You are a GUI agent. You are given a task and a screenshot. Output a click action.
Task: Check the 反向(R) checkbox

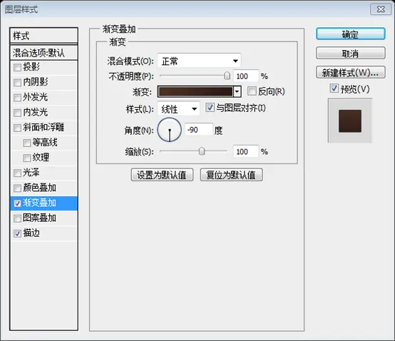coord(252,91)
